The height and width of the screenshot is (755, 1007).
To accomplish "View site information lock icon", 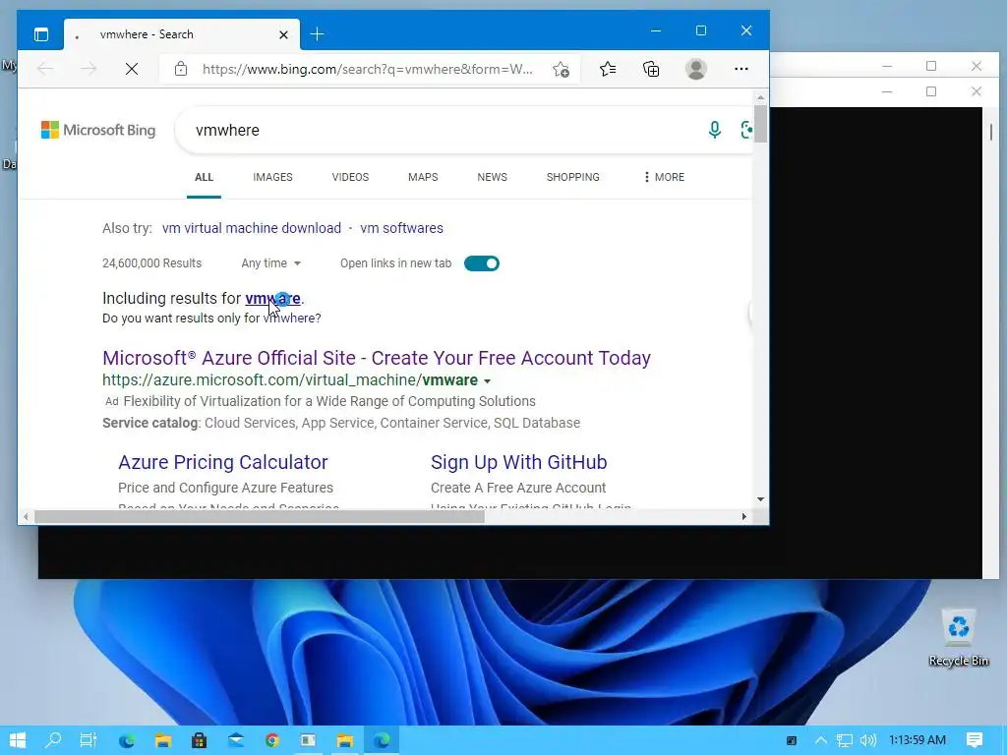I will point(181,69).
